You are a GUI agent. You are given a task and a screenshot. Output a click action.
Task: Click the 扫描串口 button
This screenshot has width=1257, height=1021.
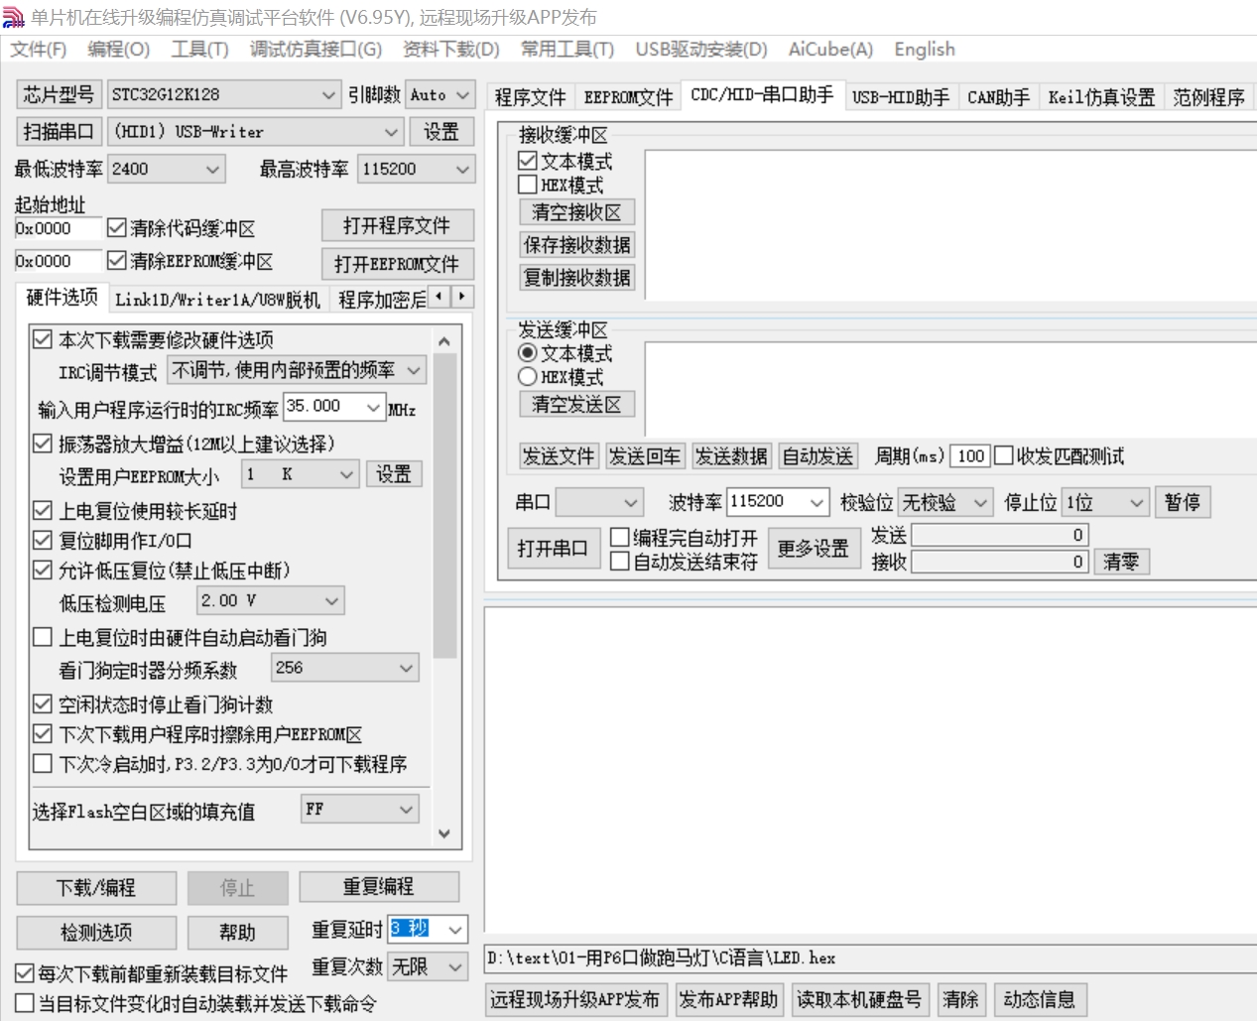59,132
